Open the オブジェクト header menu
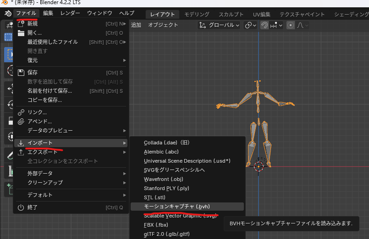The height and width of the screenshot is (239, 369). tap(163, 25)
